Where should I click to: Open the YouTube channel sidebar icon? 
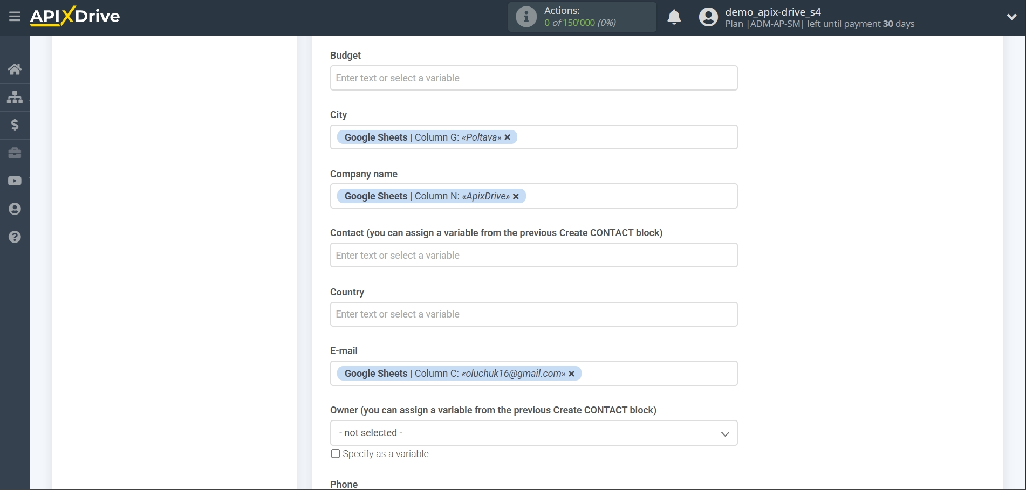click(15, 181)
